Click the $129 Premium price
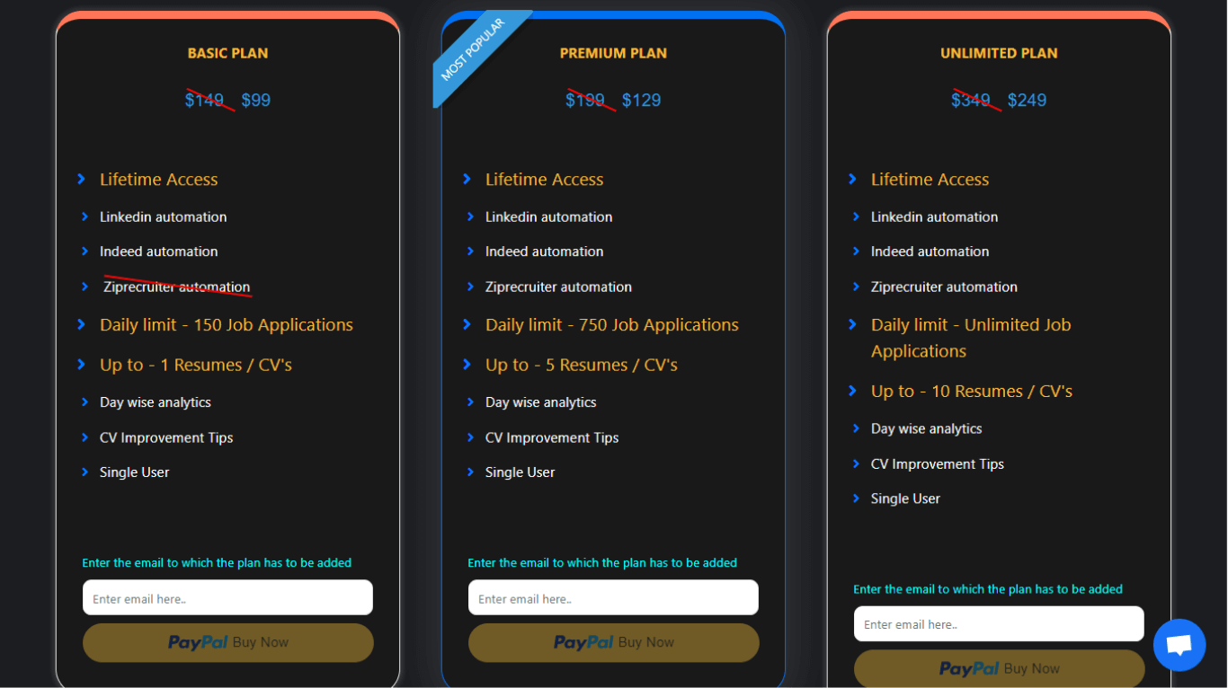 (642, 100)
